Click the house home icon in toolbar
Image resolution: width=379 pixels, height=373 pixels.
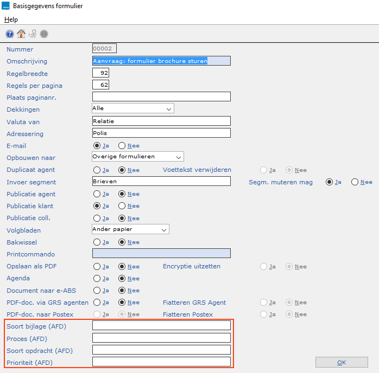pos(21,34)
